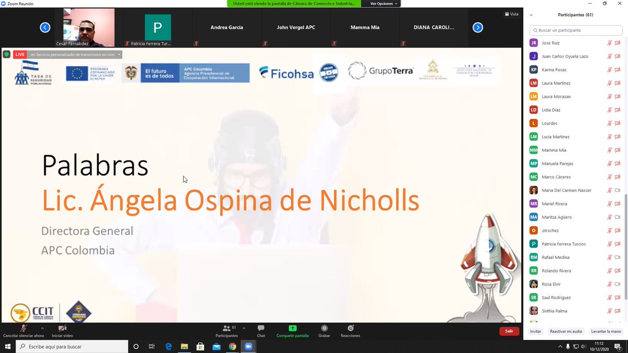This screenshot has width=628, height=353.
Task: Click Invitar button in participants panel
Action: point(535,331)
